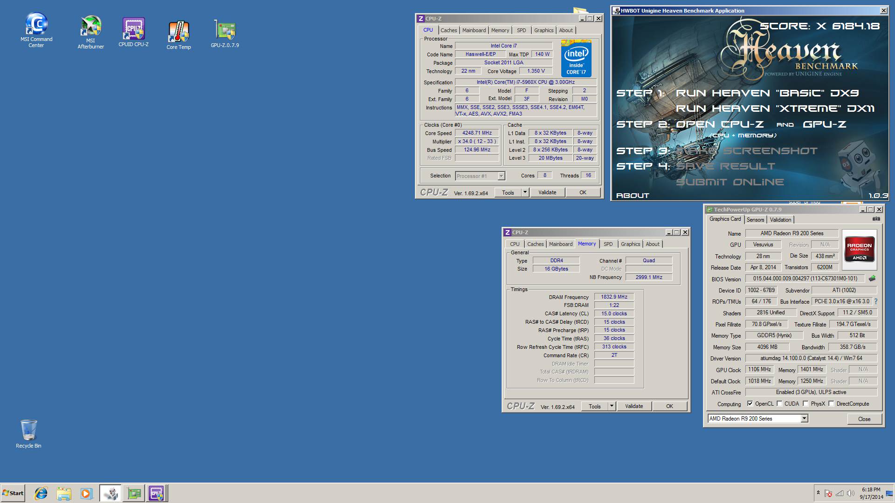This screenshot has width=895, height=503.
Task: Click Take Screenshot in Heaven benchmark
Action: click(747, 151)
